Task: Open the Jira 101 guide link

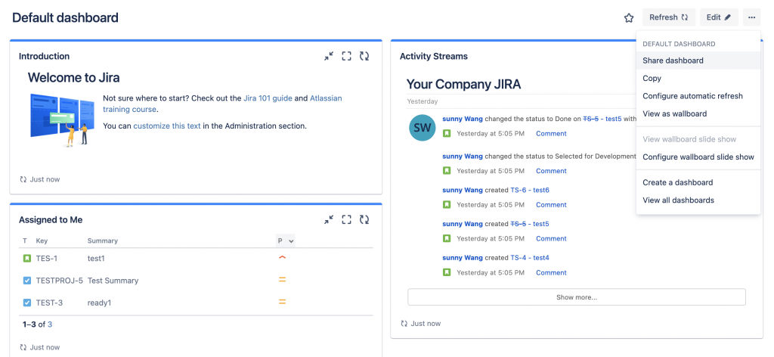Action: coord(268,98)
